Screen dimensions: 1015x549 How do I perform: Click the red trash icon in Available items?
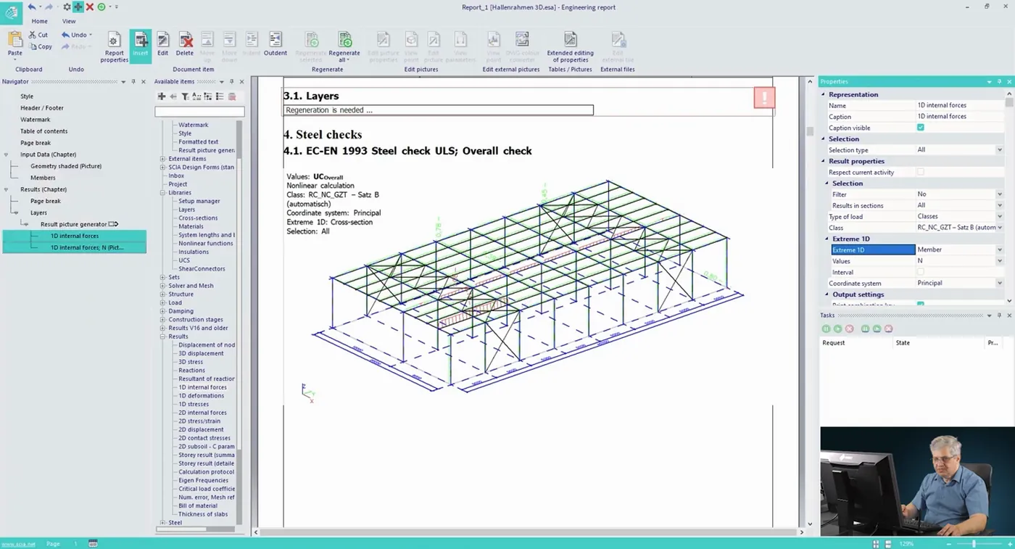[x=232, y=96]
